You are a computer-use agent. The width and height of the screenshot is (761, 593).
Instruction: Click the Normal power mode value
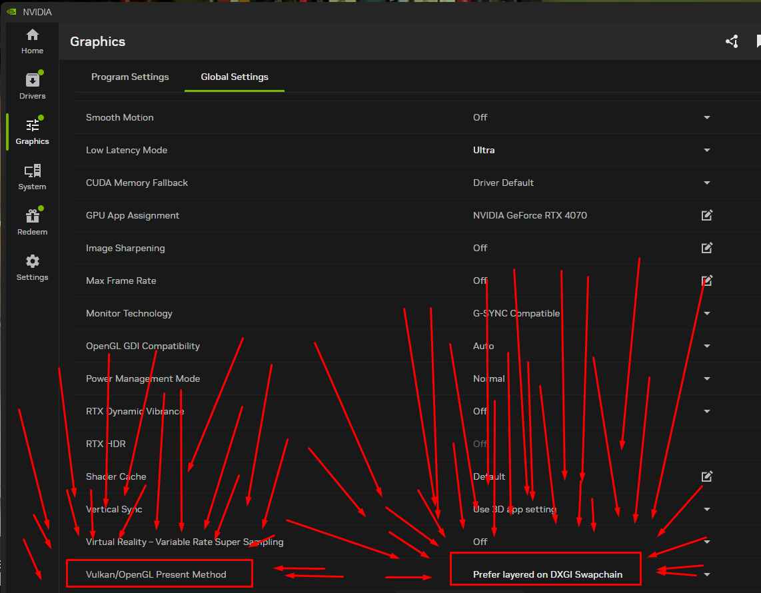(488, 378)
